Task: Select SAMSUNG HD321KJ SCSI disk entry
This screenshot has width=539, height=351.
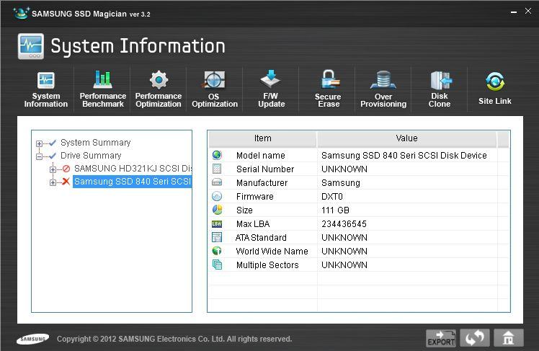Action: [x=133, y=169]
